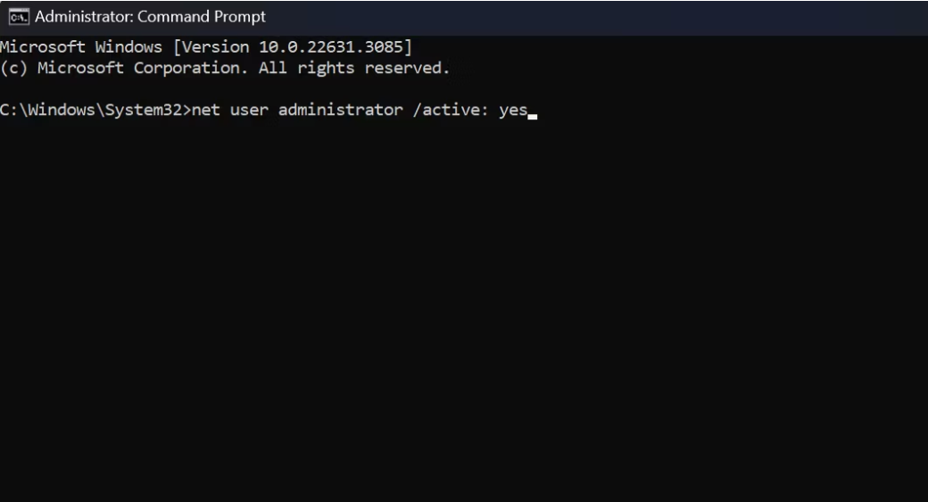Click the word "user" in the typed command
This screenshot has width=928, height=502.
(250, 111)
